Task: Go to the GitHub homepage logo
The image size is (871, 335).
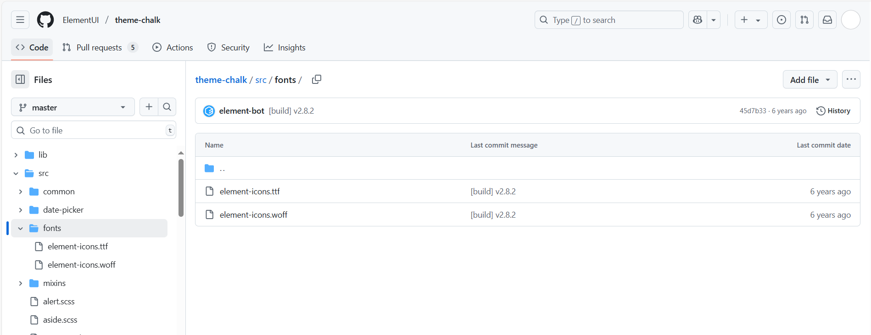Action: 45,20
